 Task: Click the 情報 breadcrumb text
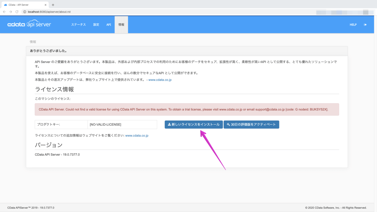click(33, 41)
